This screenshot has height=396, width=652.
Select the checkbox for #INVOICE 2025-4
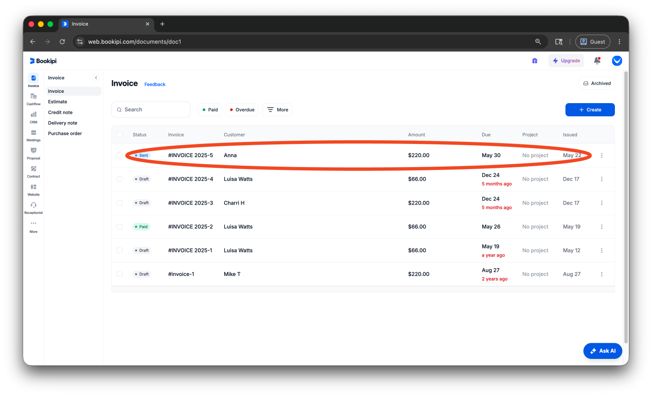point(120,179)
